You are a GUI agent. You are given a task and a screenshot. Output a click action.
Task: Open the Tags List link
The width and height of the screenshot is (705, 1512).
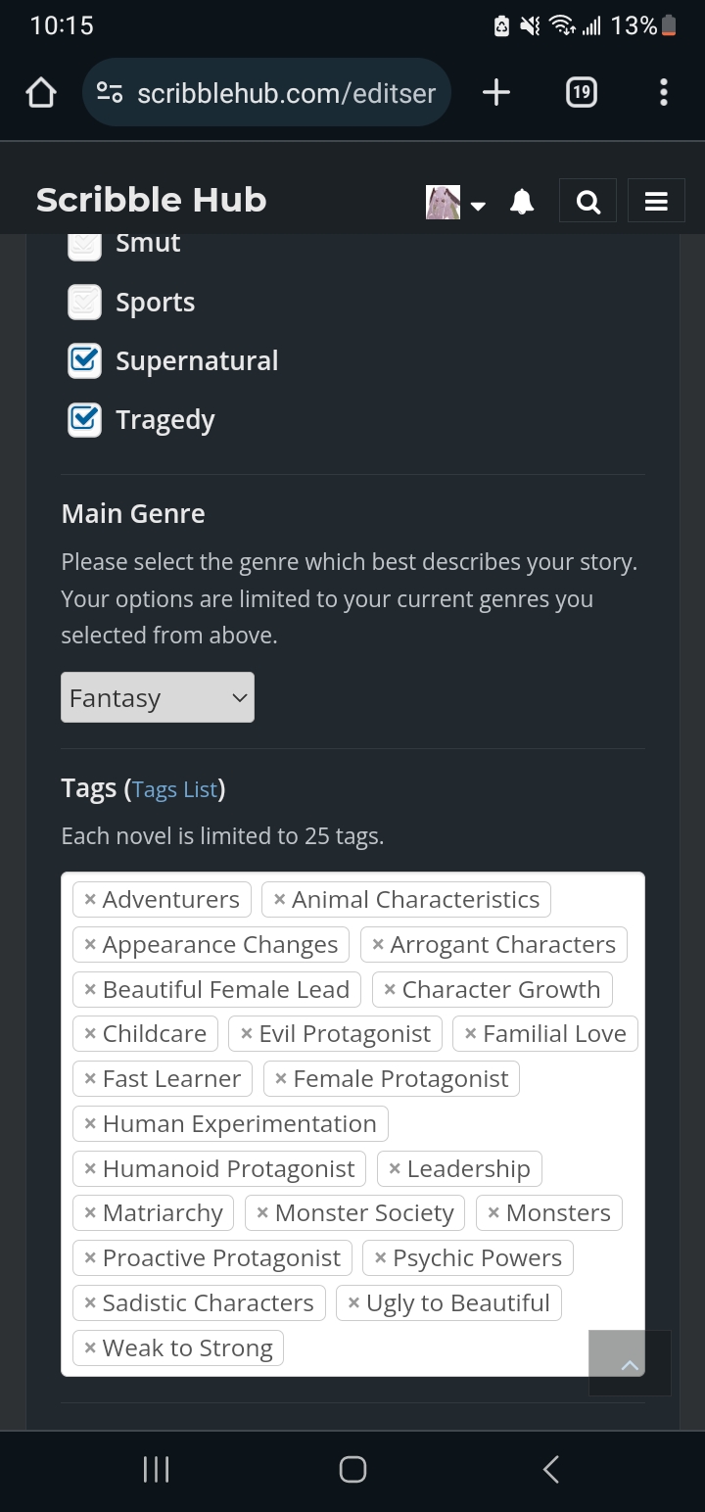(x=175, y=788)
